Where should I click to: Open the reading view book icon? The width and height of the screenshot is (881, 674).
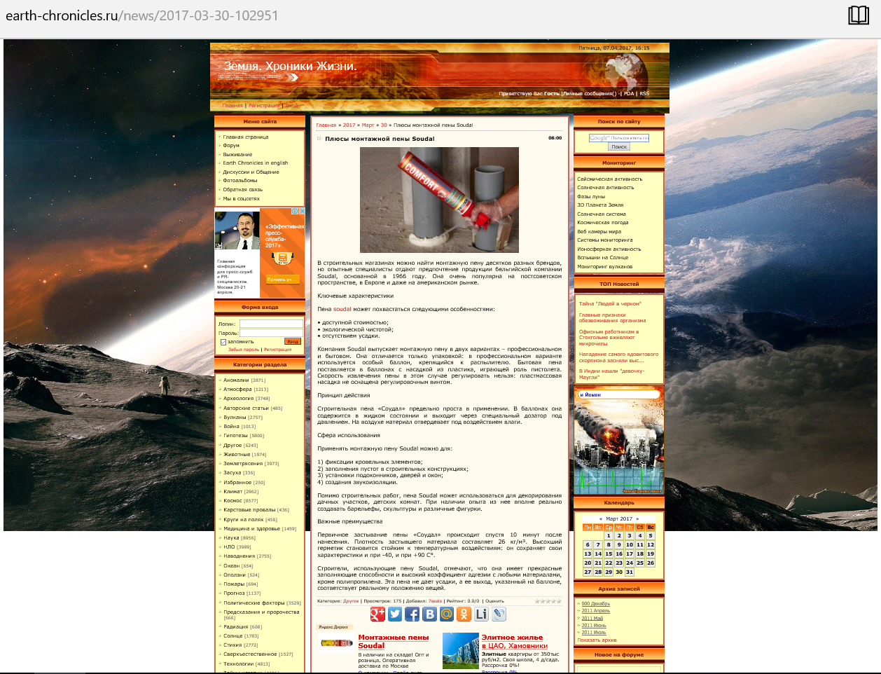pyautogui.click(x=859, y=15)
